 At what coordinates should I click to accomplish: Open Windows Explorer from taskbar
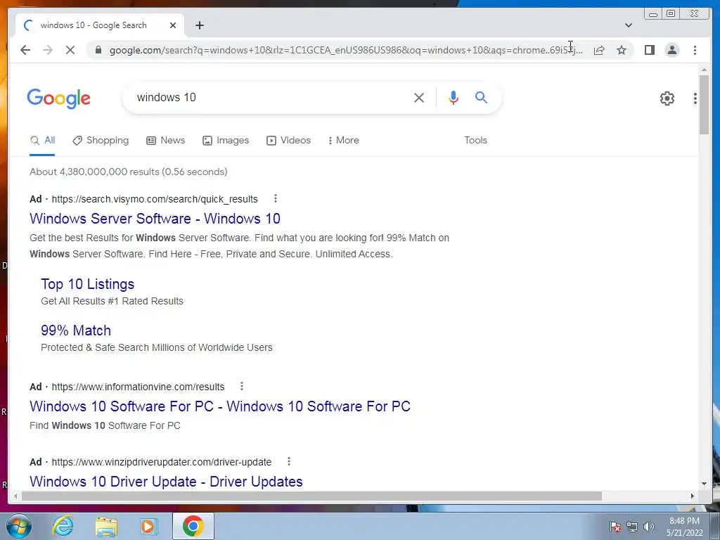coord(106,527)
